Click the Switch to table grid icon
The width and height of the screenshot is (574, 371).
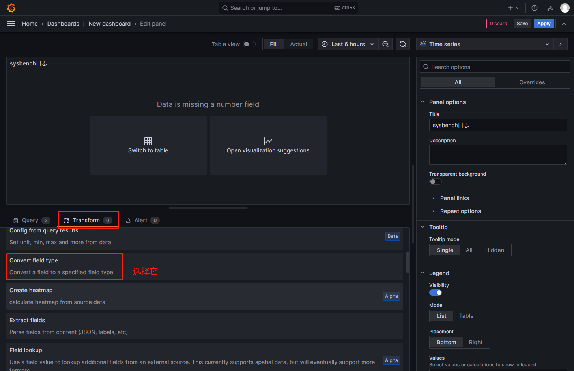point(148,141)
